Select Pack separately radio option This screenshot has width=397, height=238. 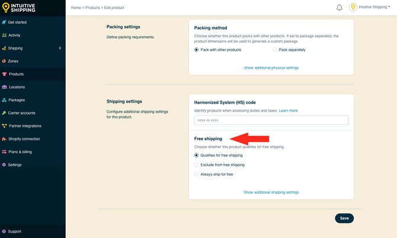point(275,50)
